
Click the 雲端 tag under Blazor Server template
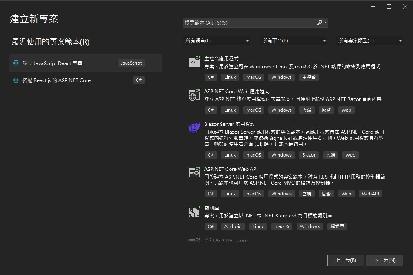click(x=330, y=155)
